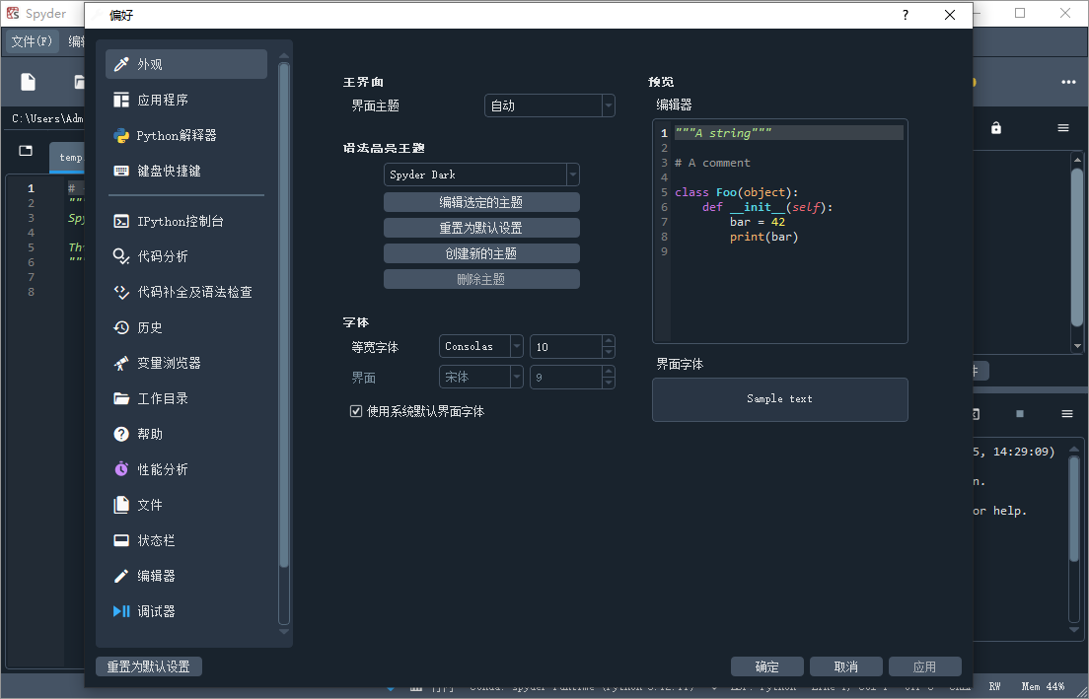
Task: Click the 应用 button
Action: coord(924,666)
